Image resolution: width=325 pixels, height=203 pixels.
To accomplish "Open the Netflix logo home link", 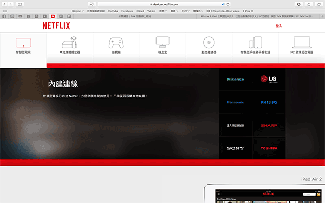I will click(56, 25).
